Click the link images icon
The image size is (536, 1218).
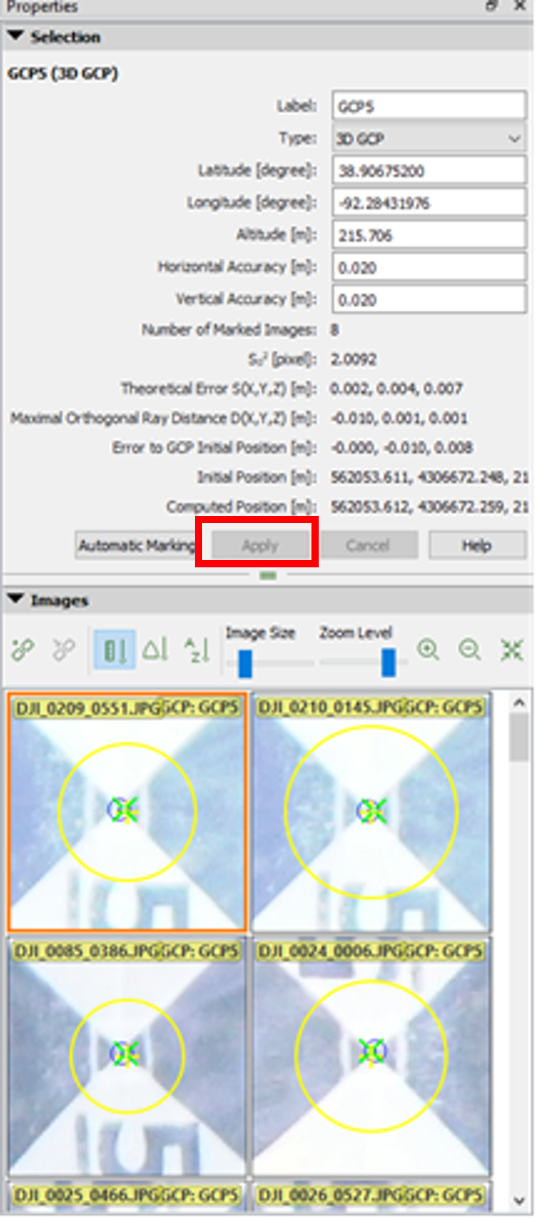click(23, 649)
